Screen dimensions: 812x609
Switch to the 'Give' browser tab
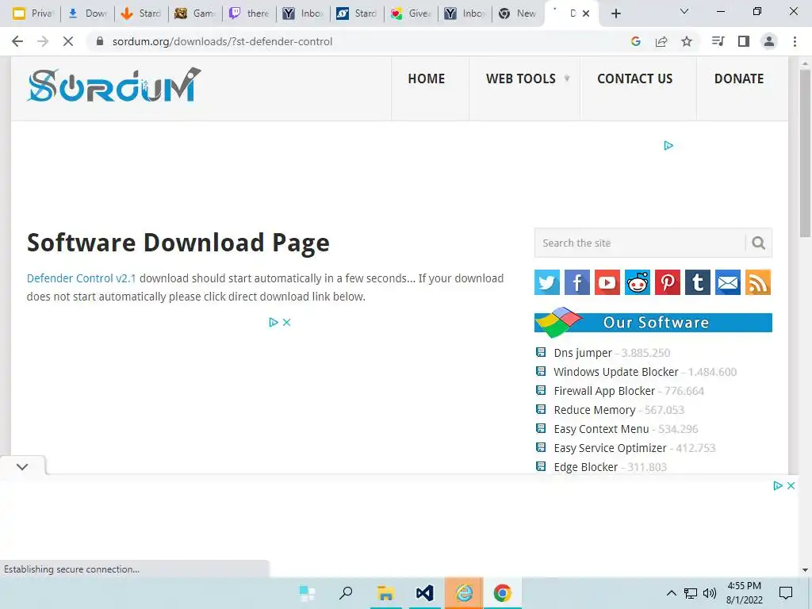(x=412, y=13)
